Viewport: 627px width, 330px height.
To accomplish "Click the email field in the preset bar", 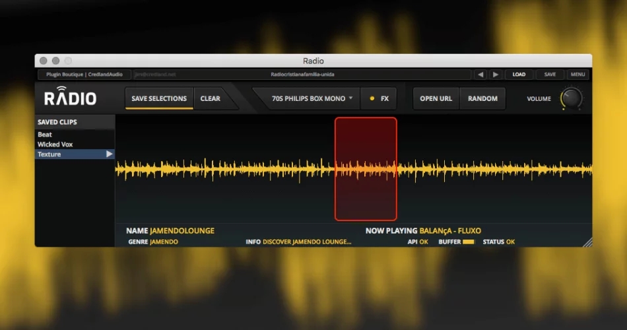I will pyautogui.click(x=155, y=75).
